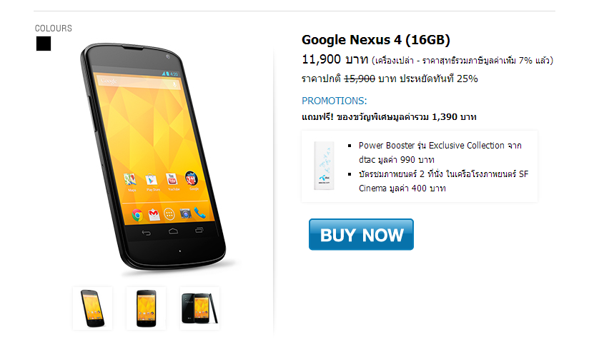Click the Google Nexus 4 (16GB) title
The width and height of the screenshot is (599, 342).
376,40
